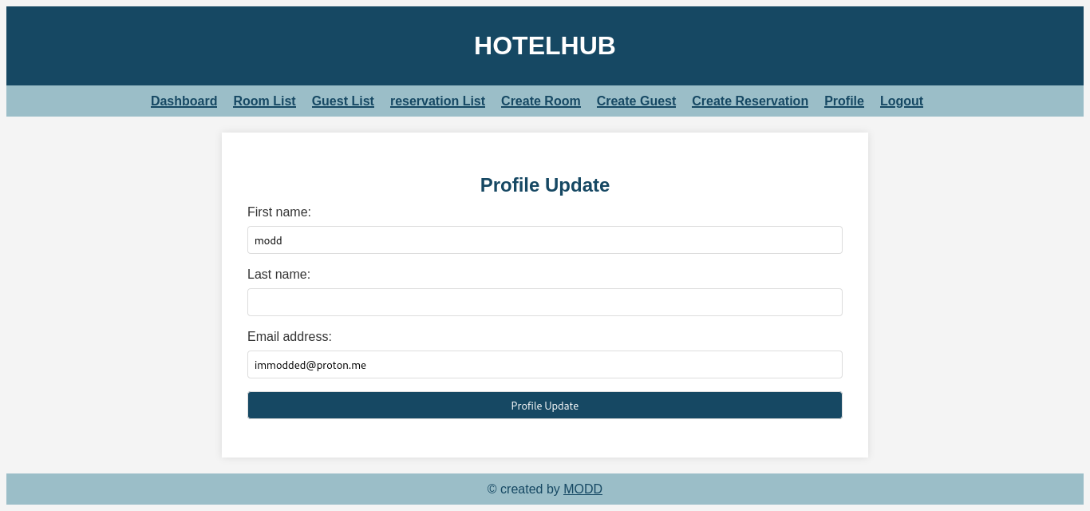Click the HOTELHUB header title
This screenshot has height=511, width=1090.
click(x=545, y=46)
